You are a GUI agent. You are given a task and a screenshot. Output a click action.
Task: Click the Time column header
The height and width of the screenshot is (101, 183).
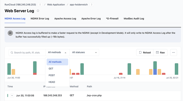coord(10,86)
